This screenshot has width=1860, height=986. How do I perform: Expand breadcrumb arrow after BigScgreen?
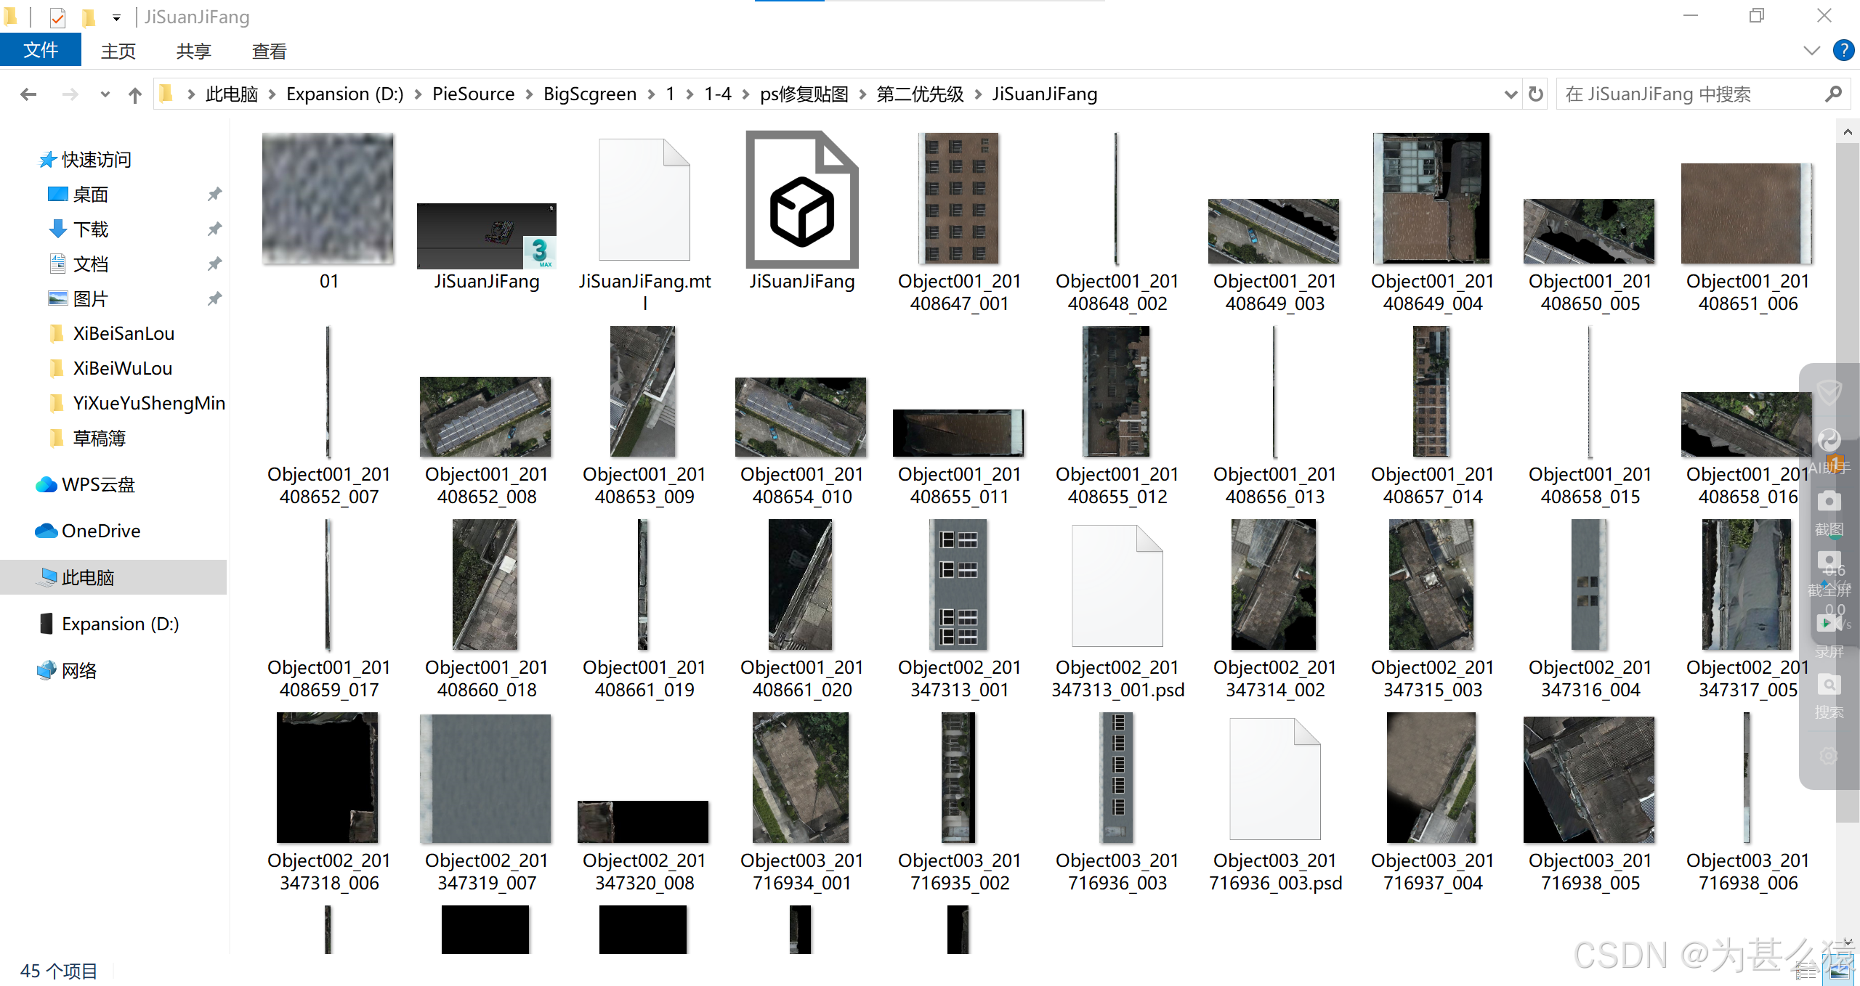(651, 94)
